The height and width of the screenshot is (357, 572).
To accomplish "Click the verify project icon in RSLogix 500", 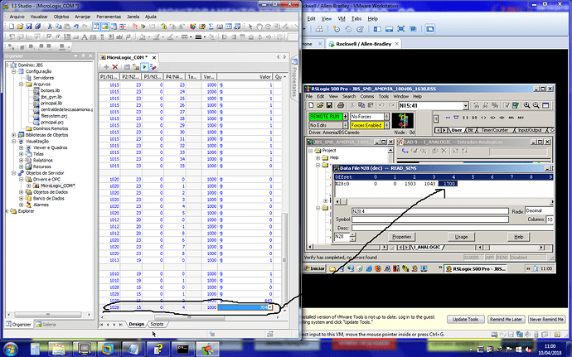I will point(516,105).
